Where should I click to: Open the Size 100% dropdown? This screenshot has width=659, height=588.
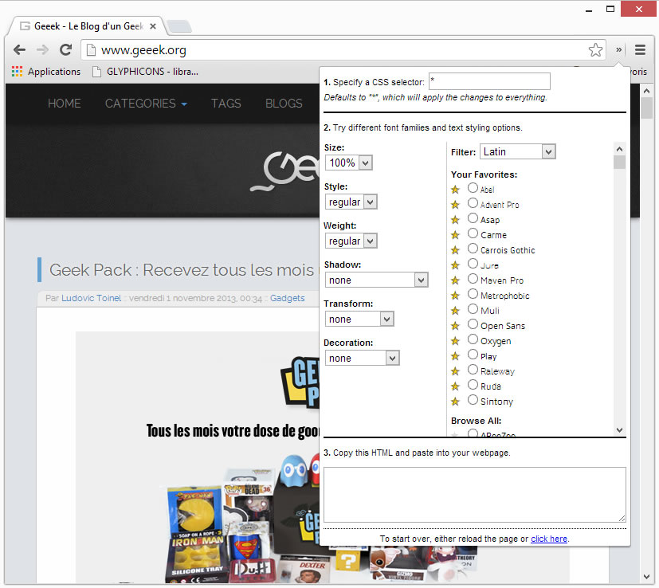click(348, 163)
